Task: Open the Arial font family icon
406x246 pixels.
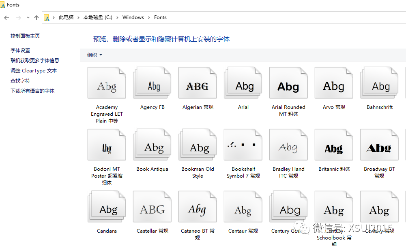Action: [243, 83]
